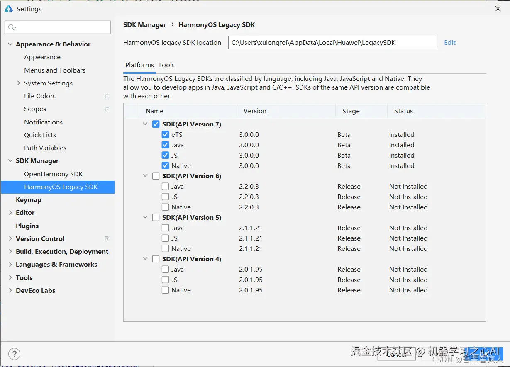Click the Status column header
Image resolution: width=510 pixels, height=367 pixels.
pyautogui.click(x=437, y=111)
